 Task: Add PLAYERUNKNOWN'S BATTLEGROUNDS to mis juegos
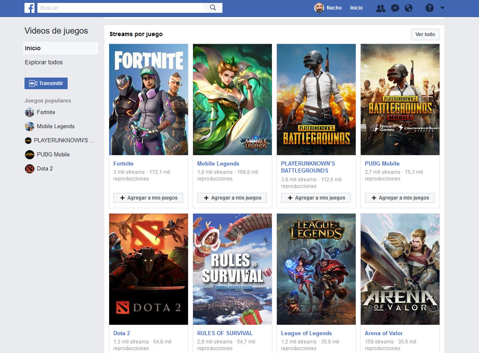click(316, 198)
